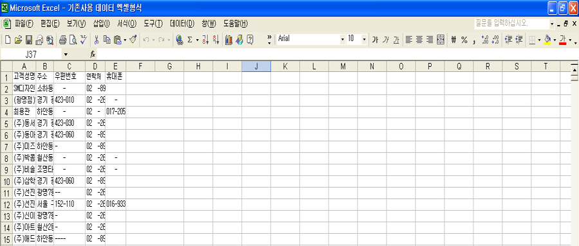Expand the Name Box dropdown arrow
This screenshot has height=246, width=579.
66,55
